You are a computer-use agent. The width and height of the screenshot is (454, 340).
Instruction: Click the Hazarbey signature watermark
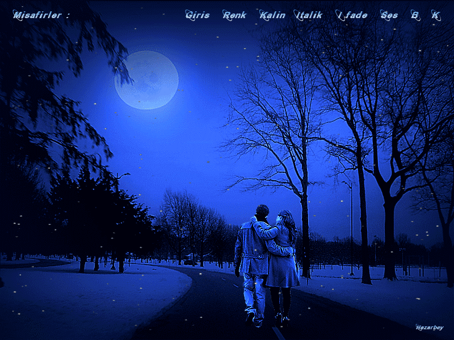click(430, 328)
